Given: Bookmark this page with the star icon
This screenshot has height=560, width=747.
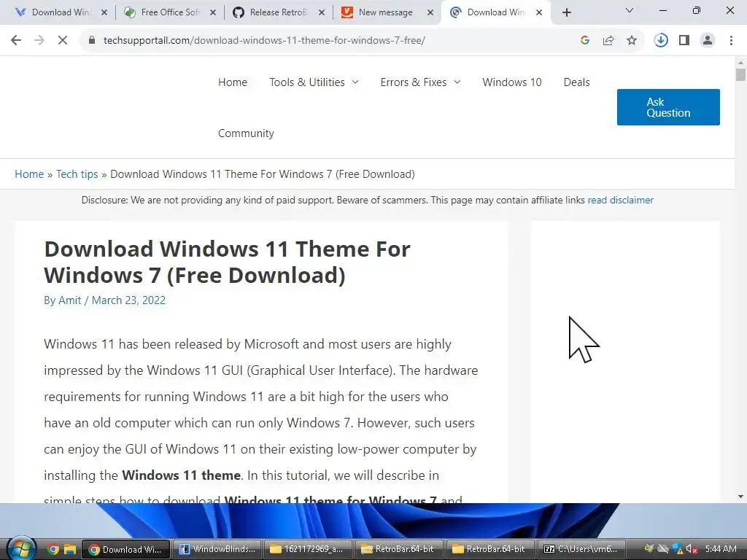Looking at the screenshot, I should pos(632,41).
